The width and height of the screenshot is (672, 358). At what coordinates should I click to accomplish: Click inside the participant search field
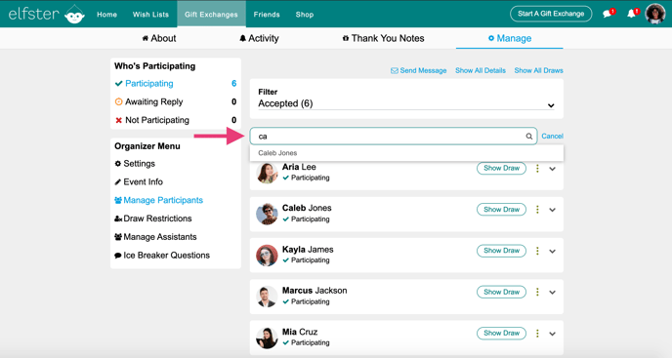[x=393, y=137]
